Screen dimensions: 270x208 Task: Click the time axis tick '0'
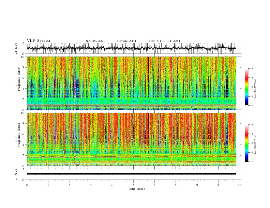tap(27, 185)
